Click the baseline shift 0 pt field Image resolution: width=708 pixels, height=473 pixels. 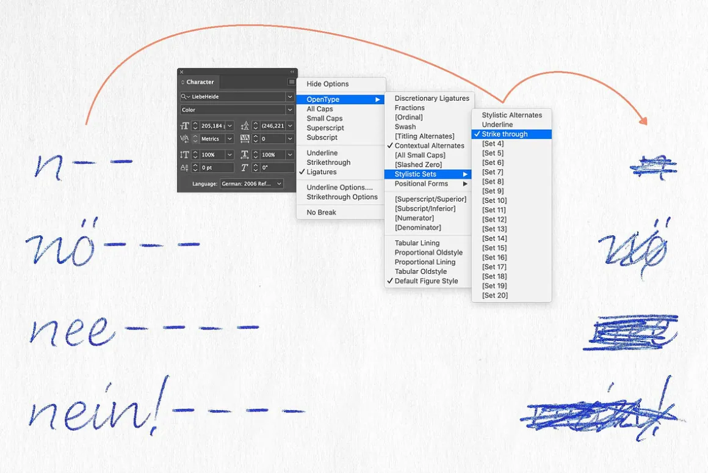click(217, 167)
